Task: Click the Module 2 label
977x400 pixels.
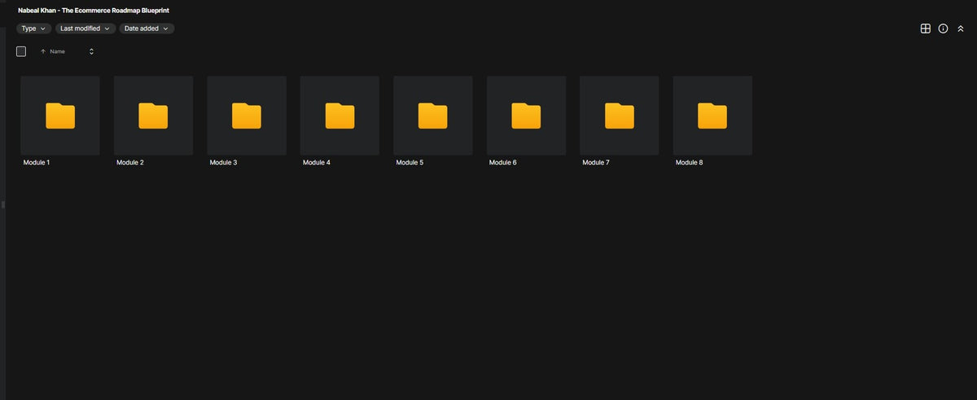Action: (130, 163)
